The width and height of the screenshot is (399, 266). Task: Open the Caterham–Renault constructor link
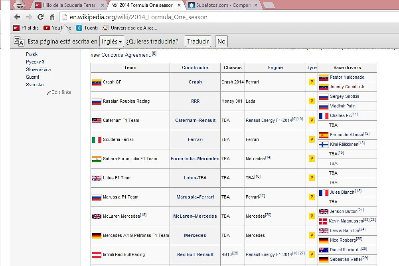tap(195, 120)
